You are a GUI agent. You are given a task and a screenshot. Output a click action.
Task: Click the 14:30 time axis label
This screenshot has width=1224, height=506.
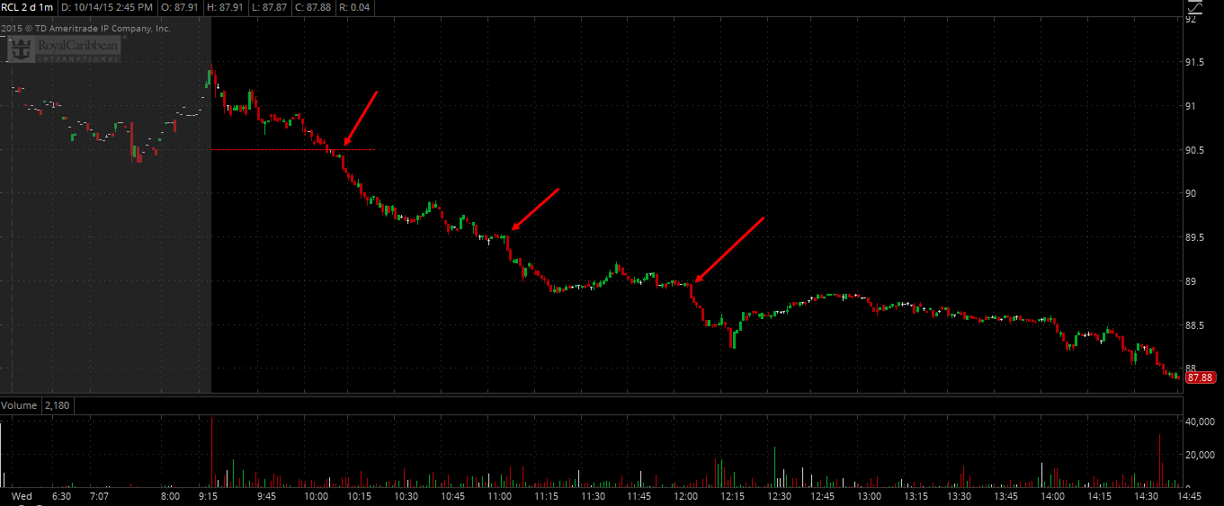click(1146, 496)
